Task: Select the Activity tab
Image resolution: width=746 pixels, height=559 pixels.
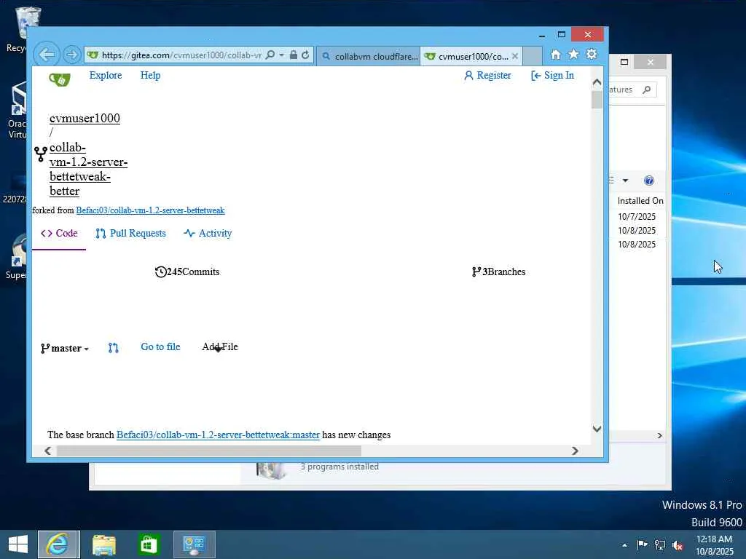Action: click(208, 233)
